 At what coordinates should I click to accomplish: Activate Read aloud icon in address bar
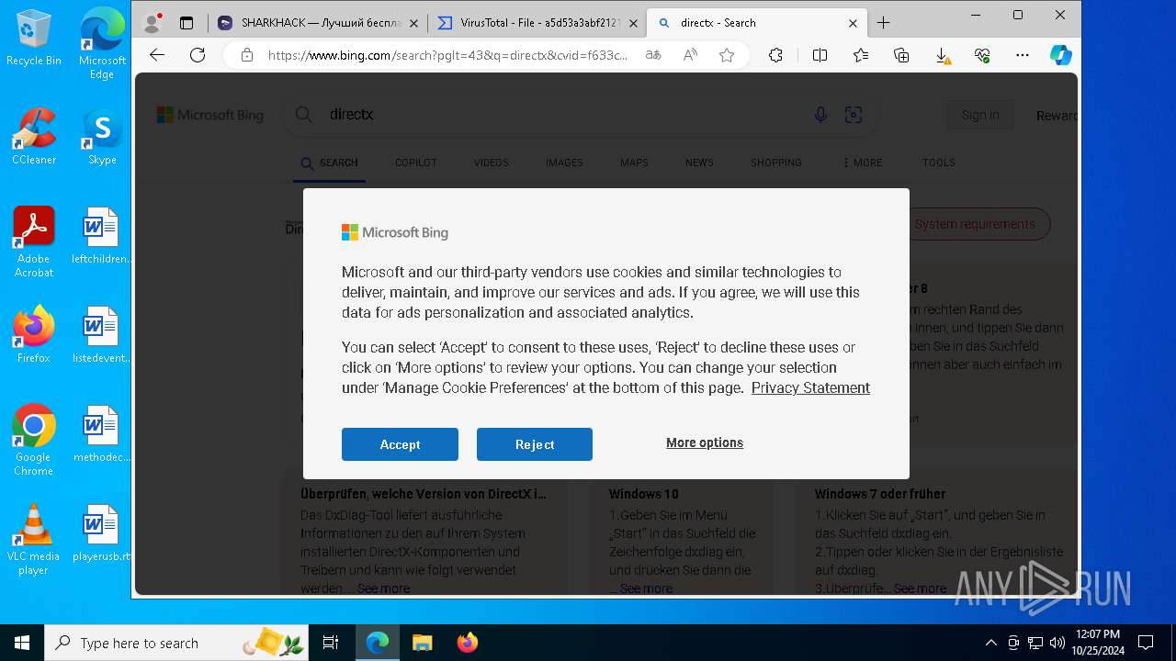(x=690, y=55)
